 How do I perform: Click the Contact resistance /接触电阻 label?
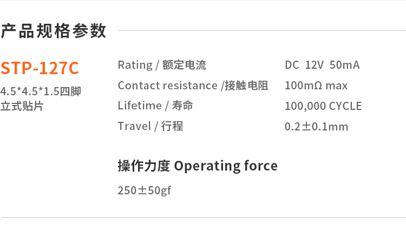coord(193,86)
